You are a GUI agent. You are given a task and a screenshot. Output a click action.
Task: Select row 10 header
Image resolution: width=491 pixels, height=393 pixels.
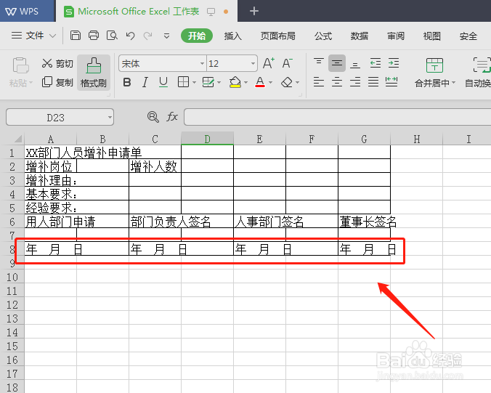tap(12, 277)
